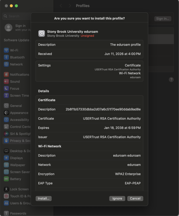This screenshot has width=179, height=216.
Task: Focus the Search field in sidebar
Action: click(x=17, y=16)
